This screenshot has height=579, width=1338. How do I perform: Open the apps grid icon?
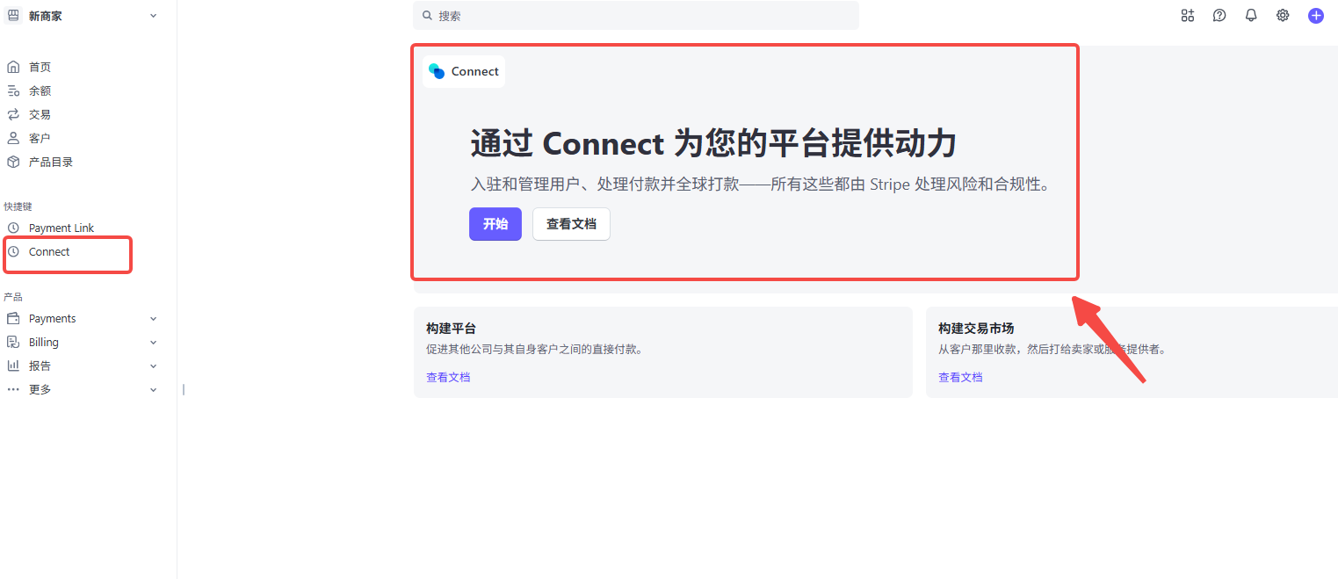click(x=1187, y=15)
